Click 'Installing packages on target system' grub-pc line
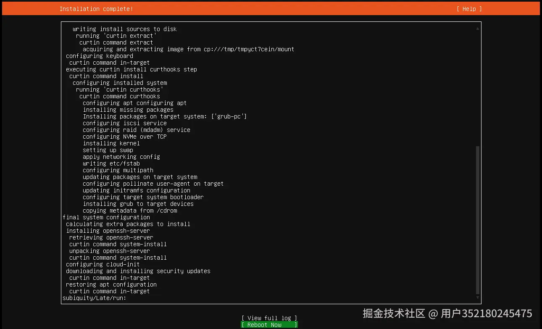This screenshot has width=542, height=329. pyautogui.click(x=165, y=116)
